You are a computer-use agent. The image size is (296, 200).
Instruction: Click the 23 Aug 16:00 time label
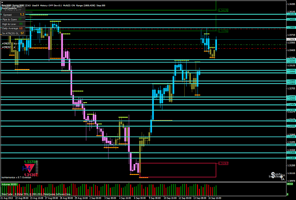[36, 198]
